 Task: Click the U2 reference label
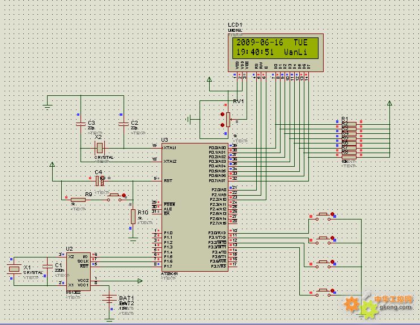click(x=69, y=249)
